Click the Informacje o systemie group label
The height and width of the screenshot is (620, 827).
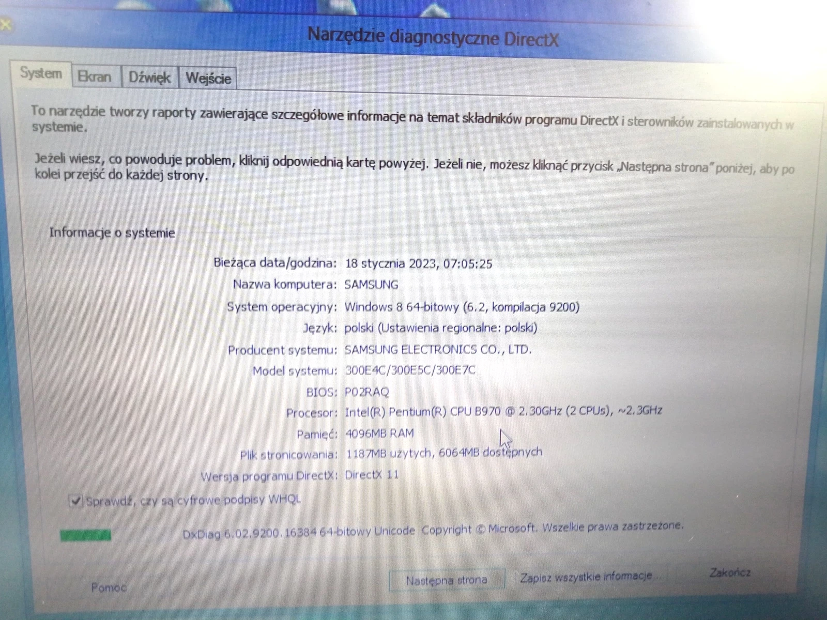(x=112, y=233)
